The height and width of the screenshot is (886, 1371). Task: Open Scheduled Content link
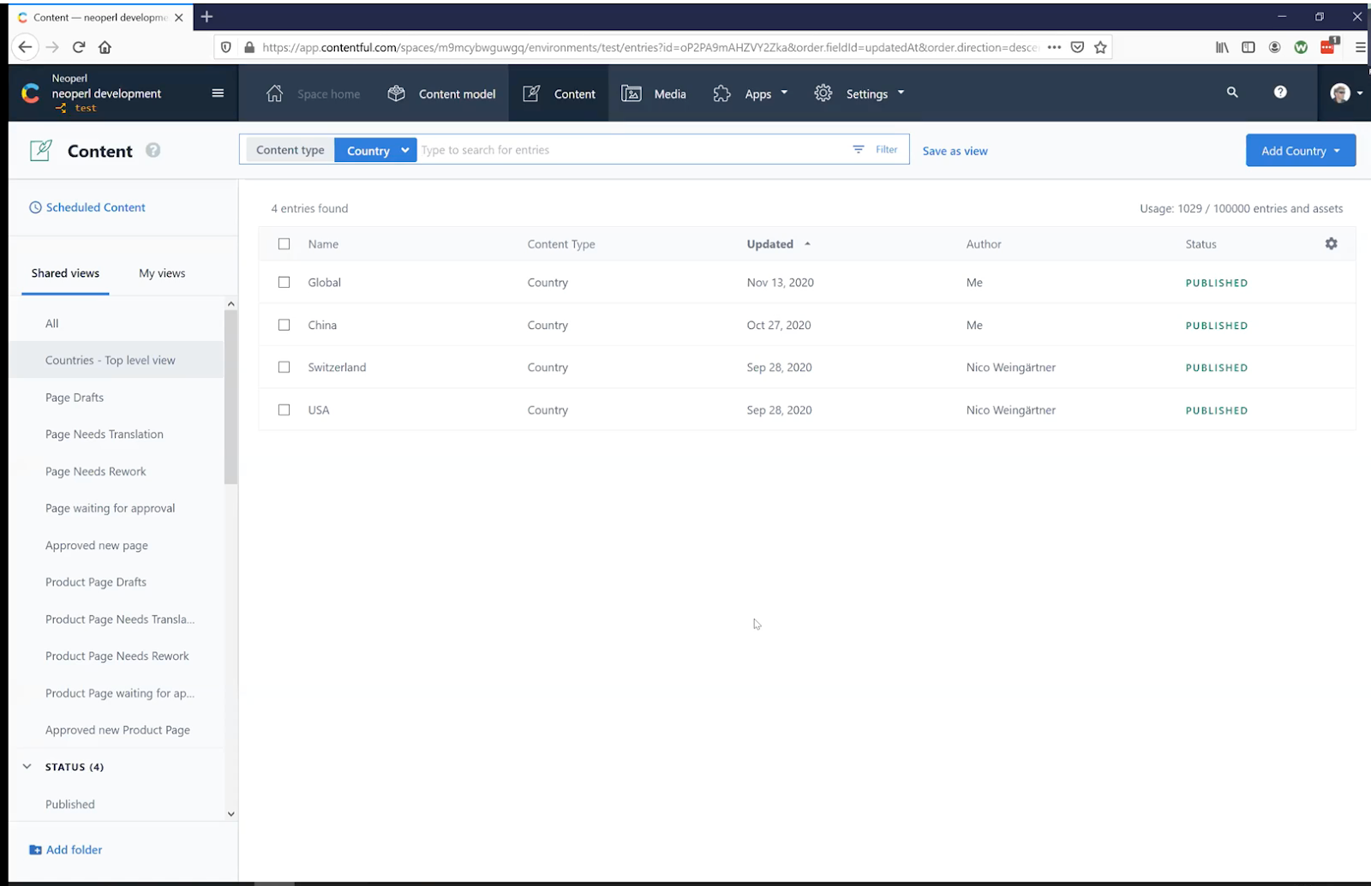click(x=87, y=207)
